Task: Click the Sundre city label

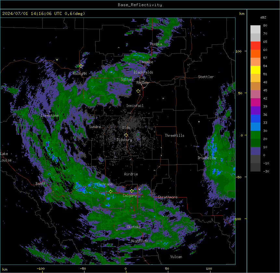Action: point(95,127)
